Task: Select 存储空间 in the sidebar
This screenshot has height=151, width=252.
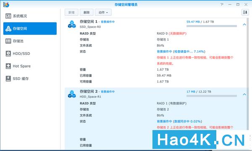Action: pos(30,28)
